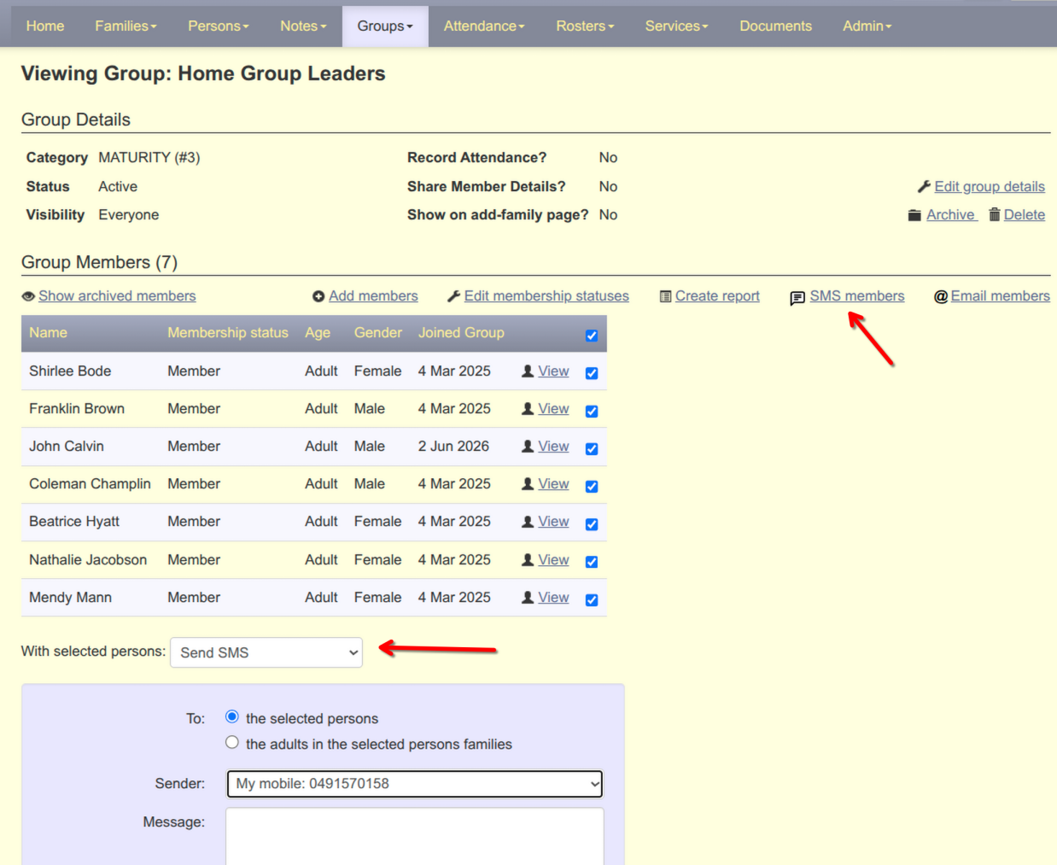Image resolution: width=1057 pixels, height=865 pixels.
Task: Click the report icon beside Create report
Action: 665,296
